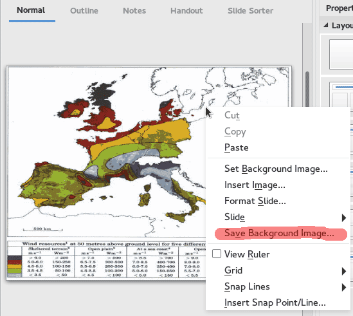
Task: Switch to the Outline view tab
Action: pos(84,10)
